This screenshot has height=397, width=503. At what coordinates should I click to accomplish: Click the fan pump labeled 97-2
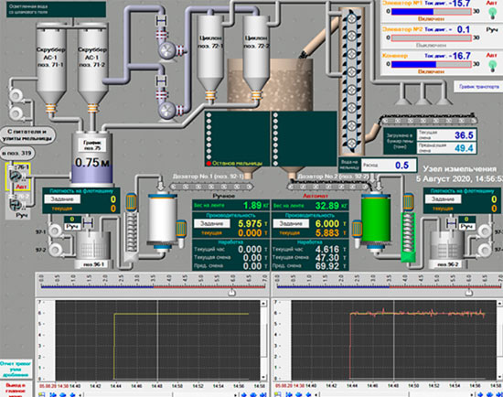pos(55,250)
